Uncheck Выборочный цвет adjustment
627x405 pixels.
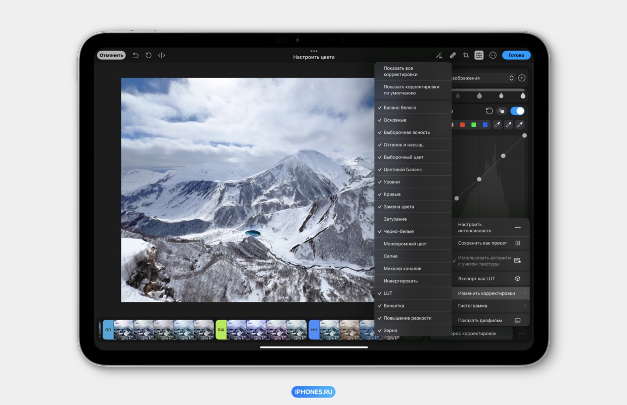coord(413,157)
